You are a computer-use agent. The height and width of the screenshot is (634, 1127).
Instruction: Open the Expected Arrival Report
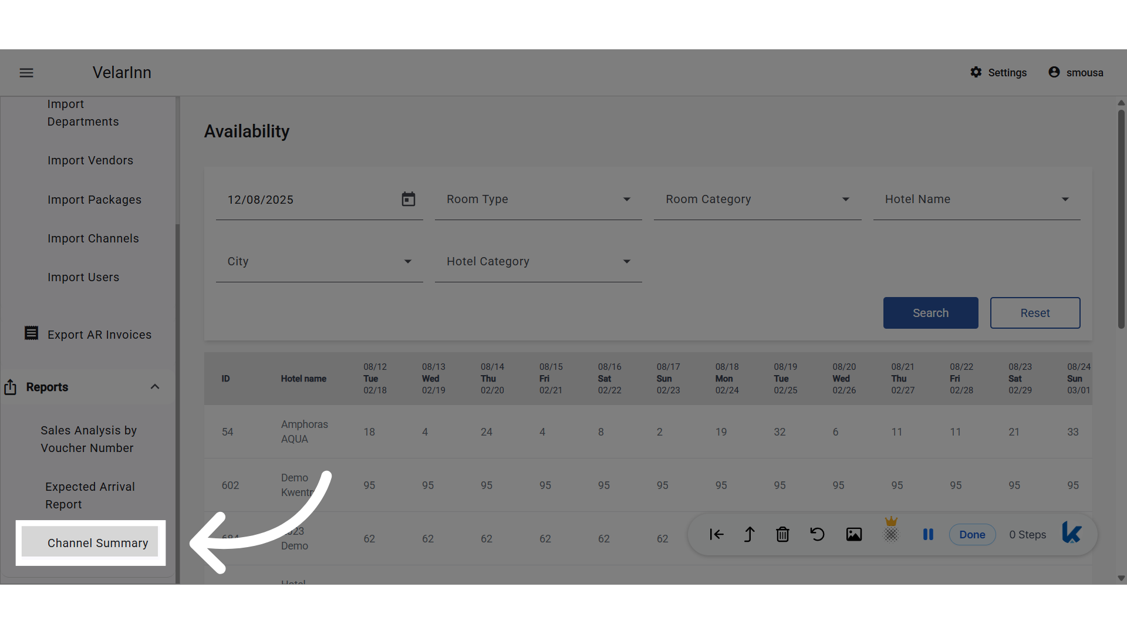point(90,495)
